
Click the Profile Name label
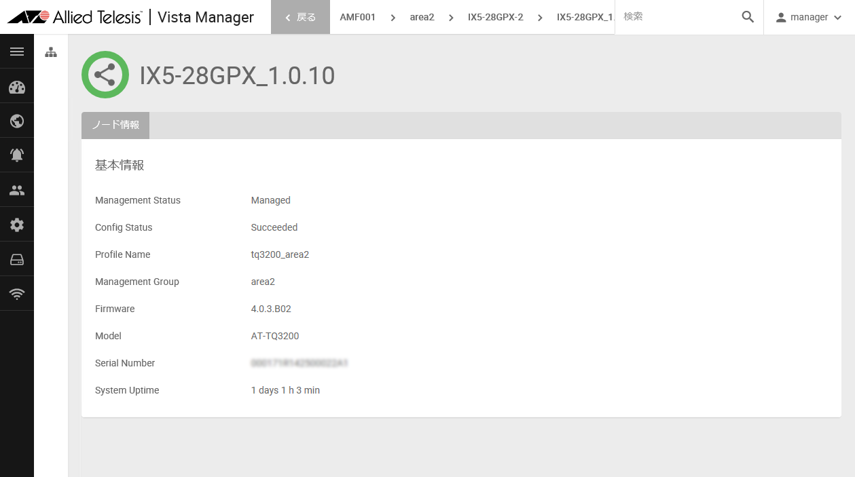(123, 254)
